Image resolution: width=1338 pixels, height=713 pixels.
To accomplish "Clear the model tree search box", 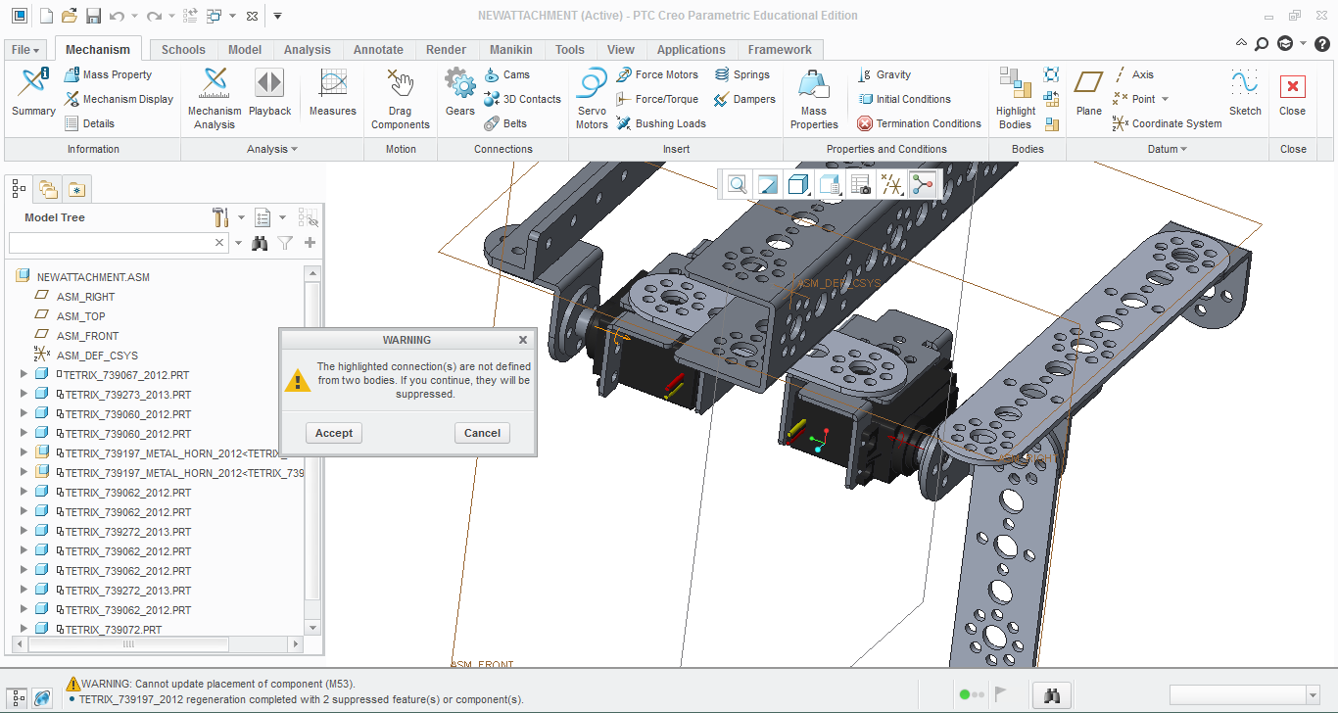I will tap(219, 242).
